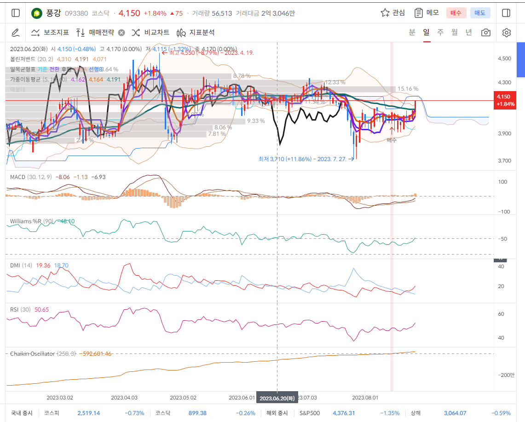
Task: Click the 4,500 price axis label
Action: (x=505, y=58)
